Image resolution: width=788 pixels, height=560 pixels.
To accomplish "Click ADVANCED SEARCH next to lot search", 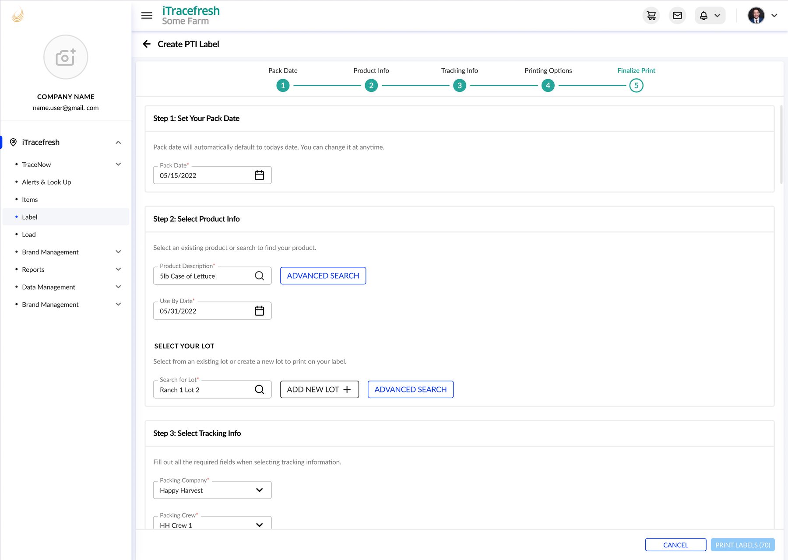I will [x=411, y=390].
